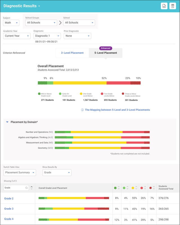Open the Grade 3 link

tap(9, 209)
